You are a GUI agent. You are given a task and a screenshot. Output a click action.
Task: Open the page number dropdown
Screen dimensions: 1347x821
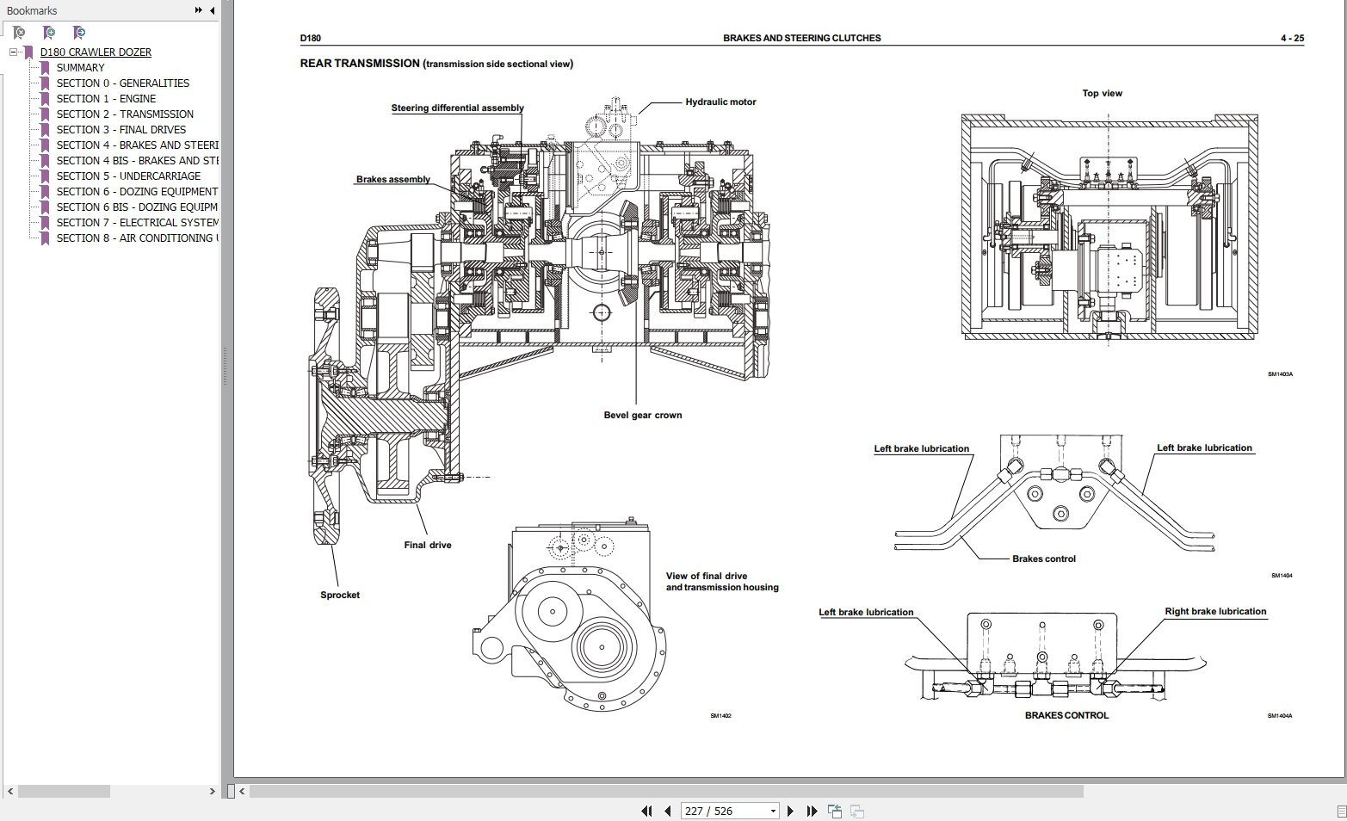[x=773, y=811]
